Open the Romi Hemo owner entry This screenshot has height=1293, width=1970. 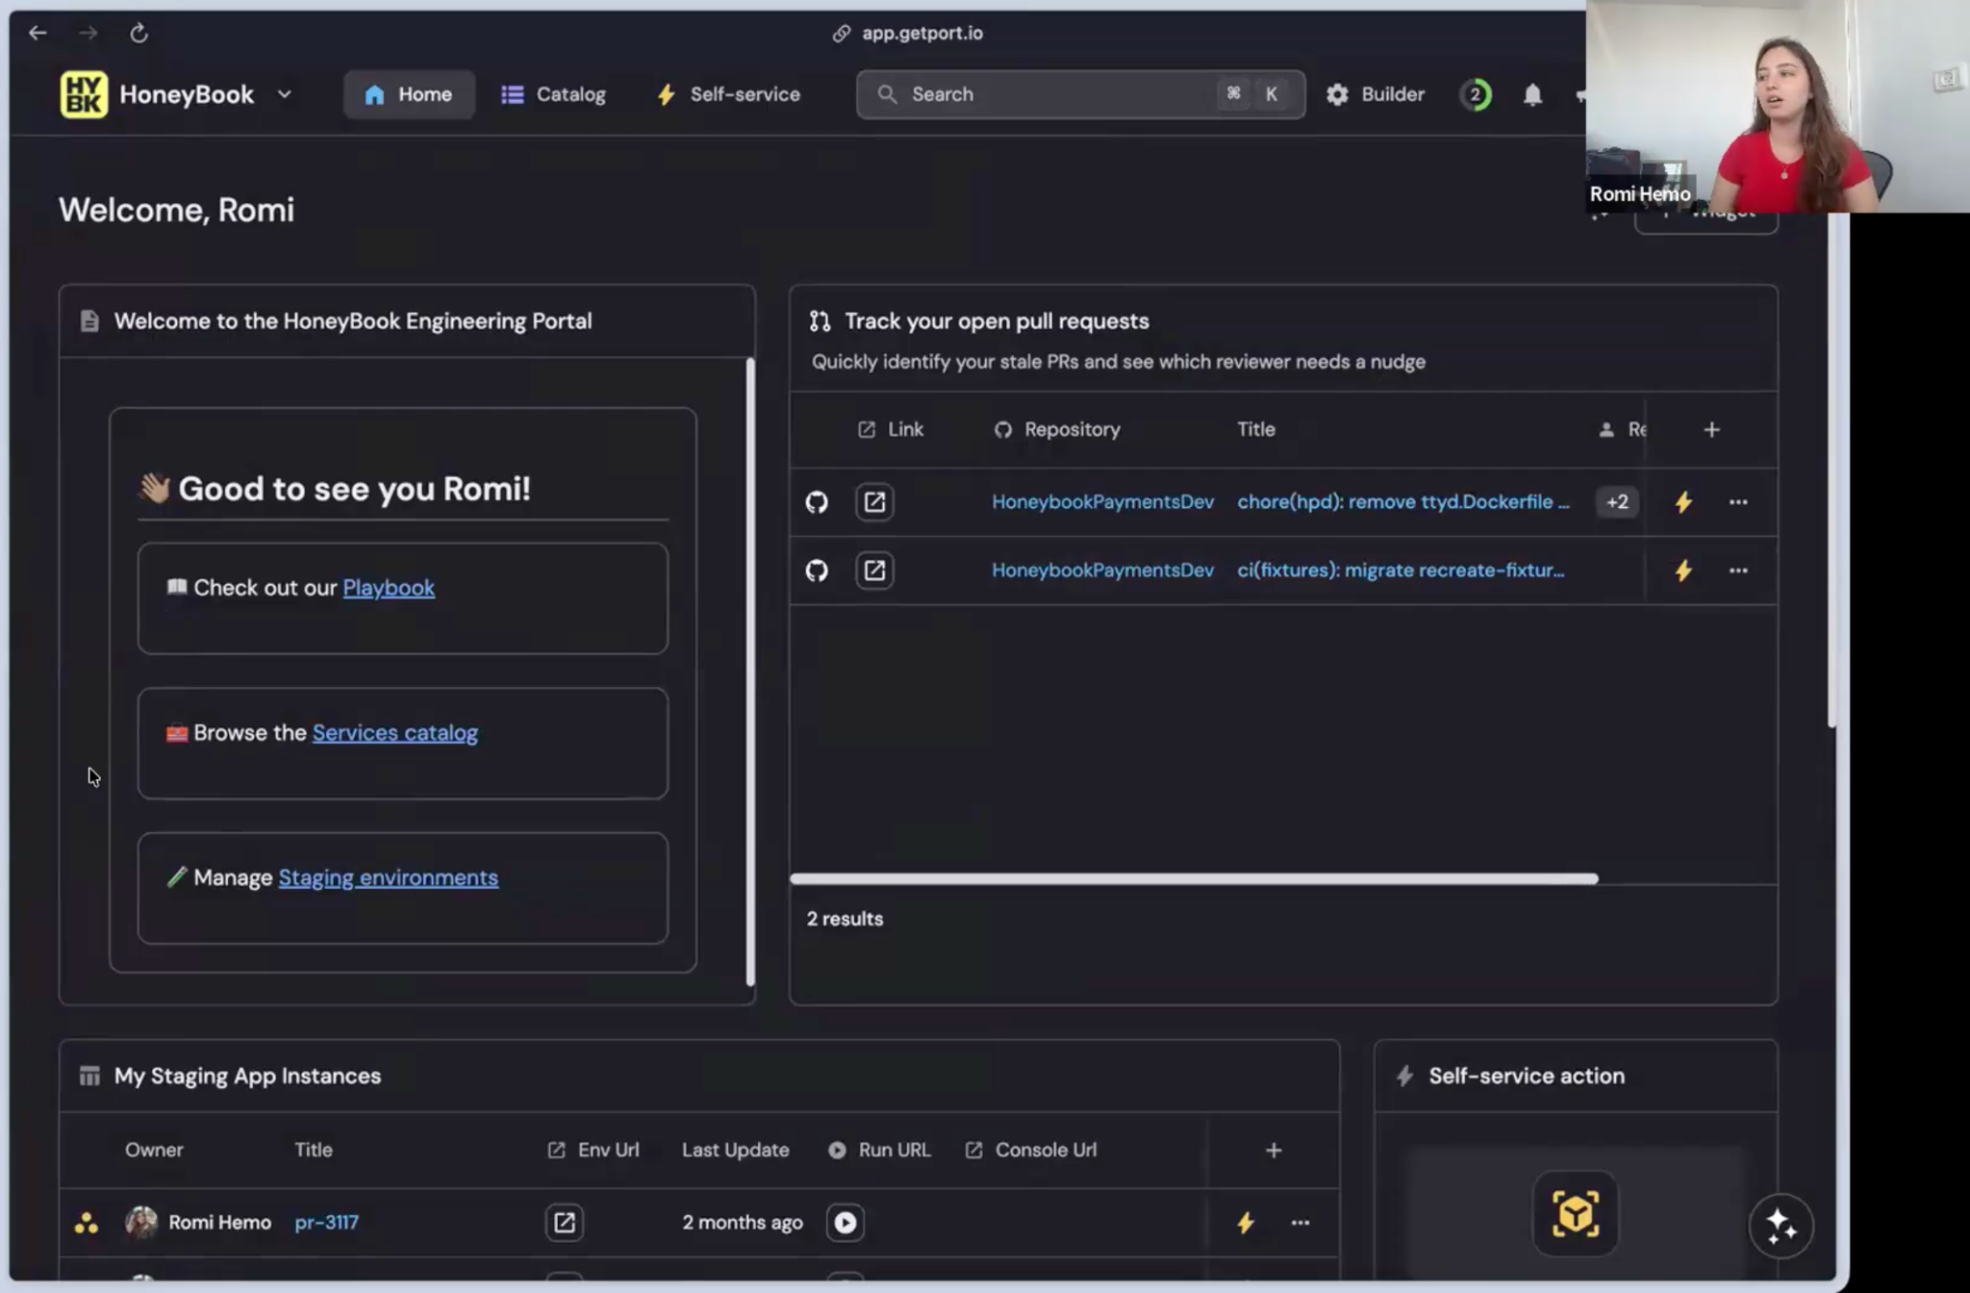[199, 1222]
